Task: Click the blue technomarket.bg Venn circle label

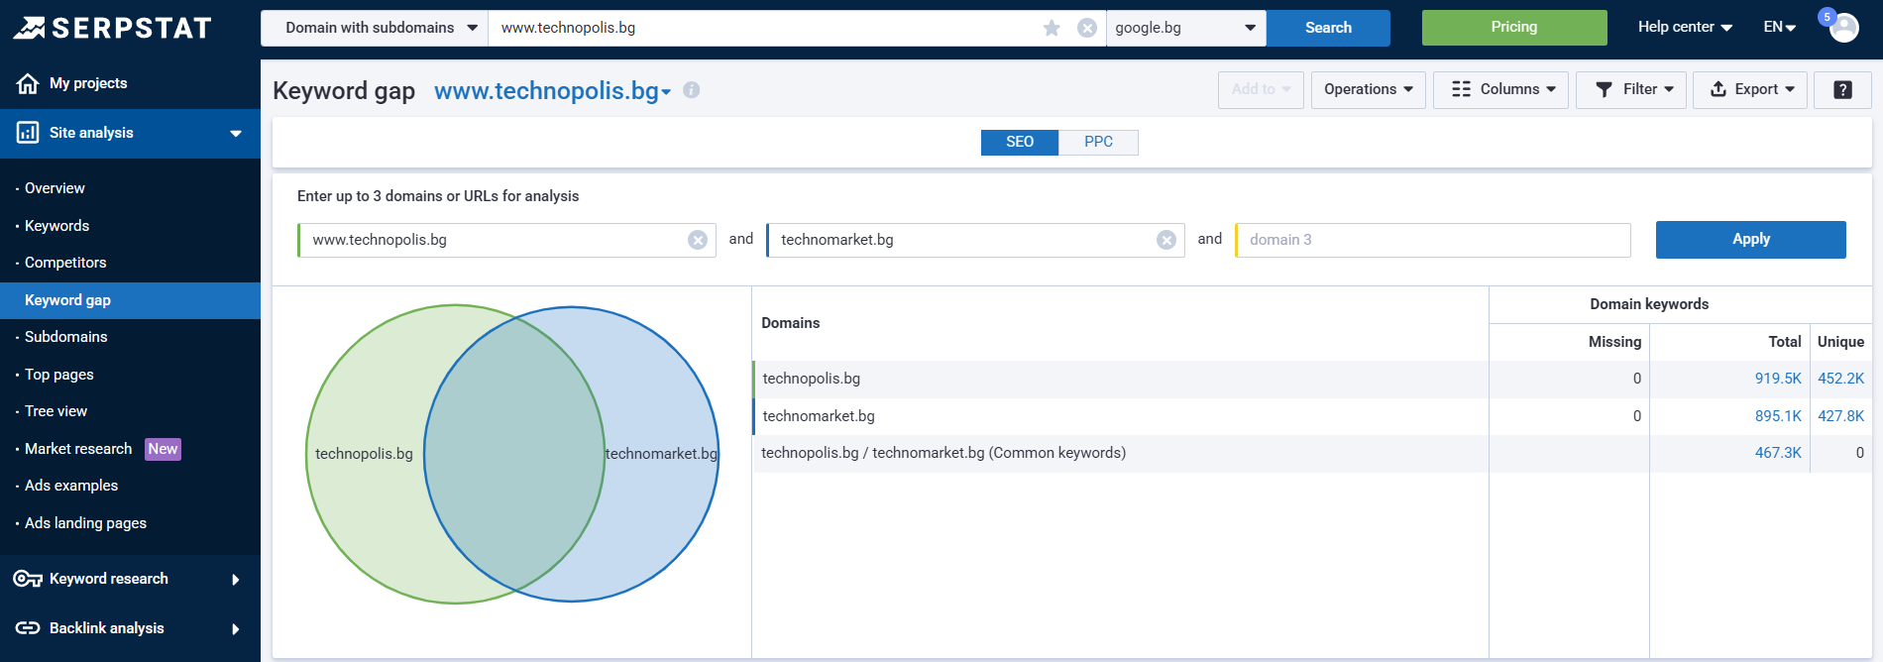Action: point(661,454)
